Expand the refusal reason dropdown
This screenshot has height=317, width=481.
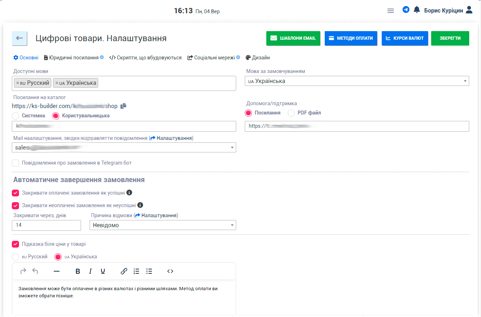coord(163,225)
